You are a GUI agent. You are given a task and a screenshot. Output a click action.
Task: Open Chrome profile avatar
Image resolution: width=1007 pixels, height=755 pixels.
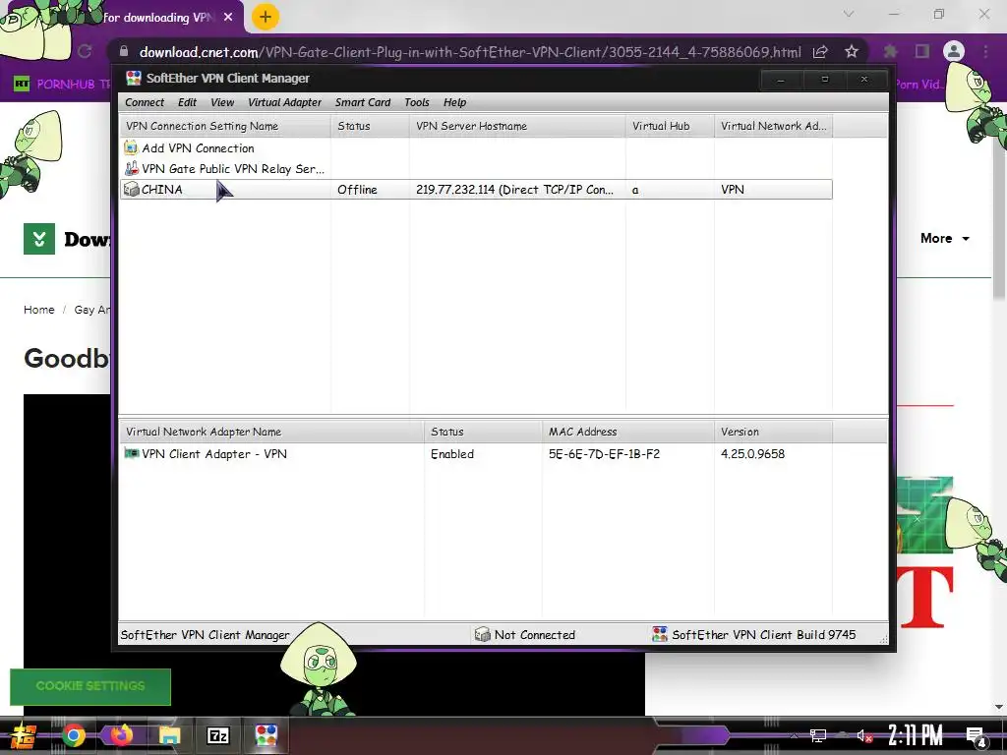point(954,51)
